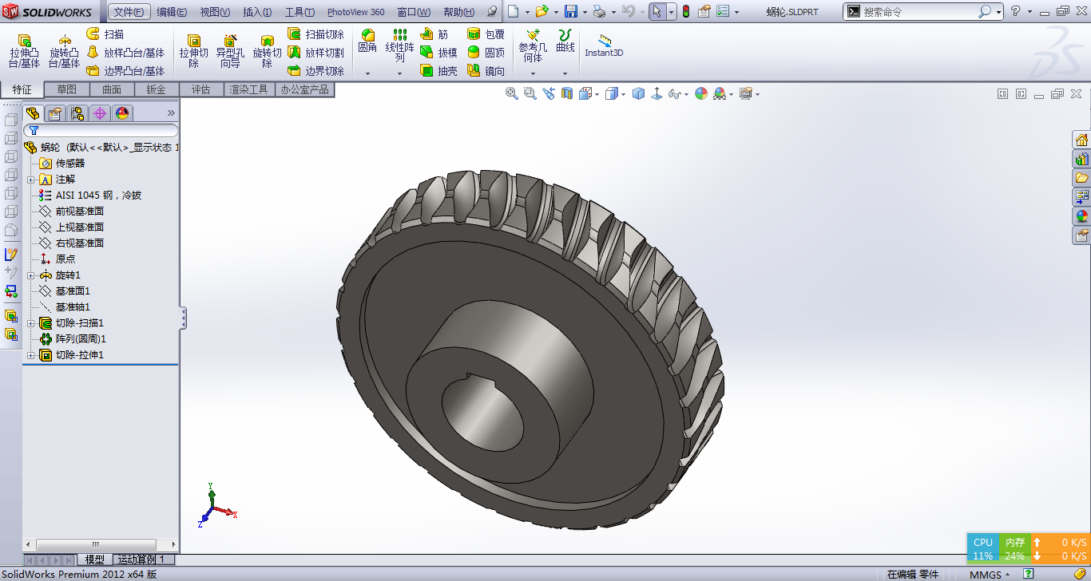Select the 旋转凸台/基体 revolve boss tool
Screen dimensions: 1091x581
pos(64,51)
